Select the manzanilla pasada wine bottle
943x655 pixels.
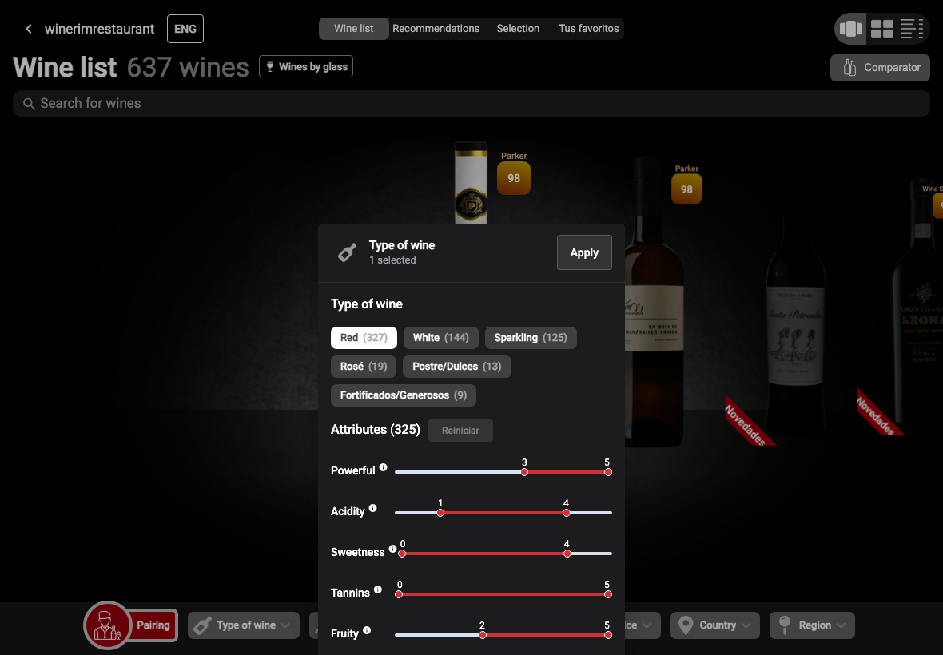pyautogui.click(x=653, y=300)
